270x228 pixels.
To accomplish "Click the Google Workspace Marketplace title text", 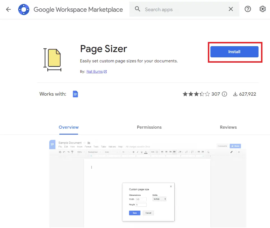I will coord(78,10).
